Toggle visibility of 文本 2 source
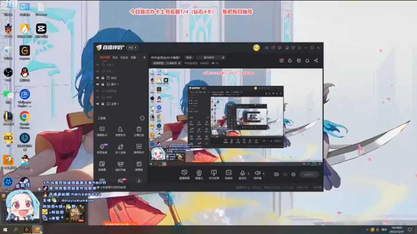 [x=97, y=64]
